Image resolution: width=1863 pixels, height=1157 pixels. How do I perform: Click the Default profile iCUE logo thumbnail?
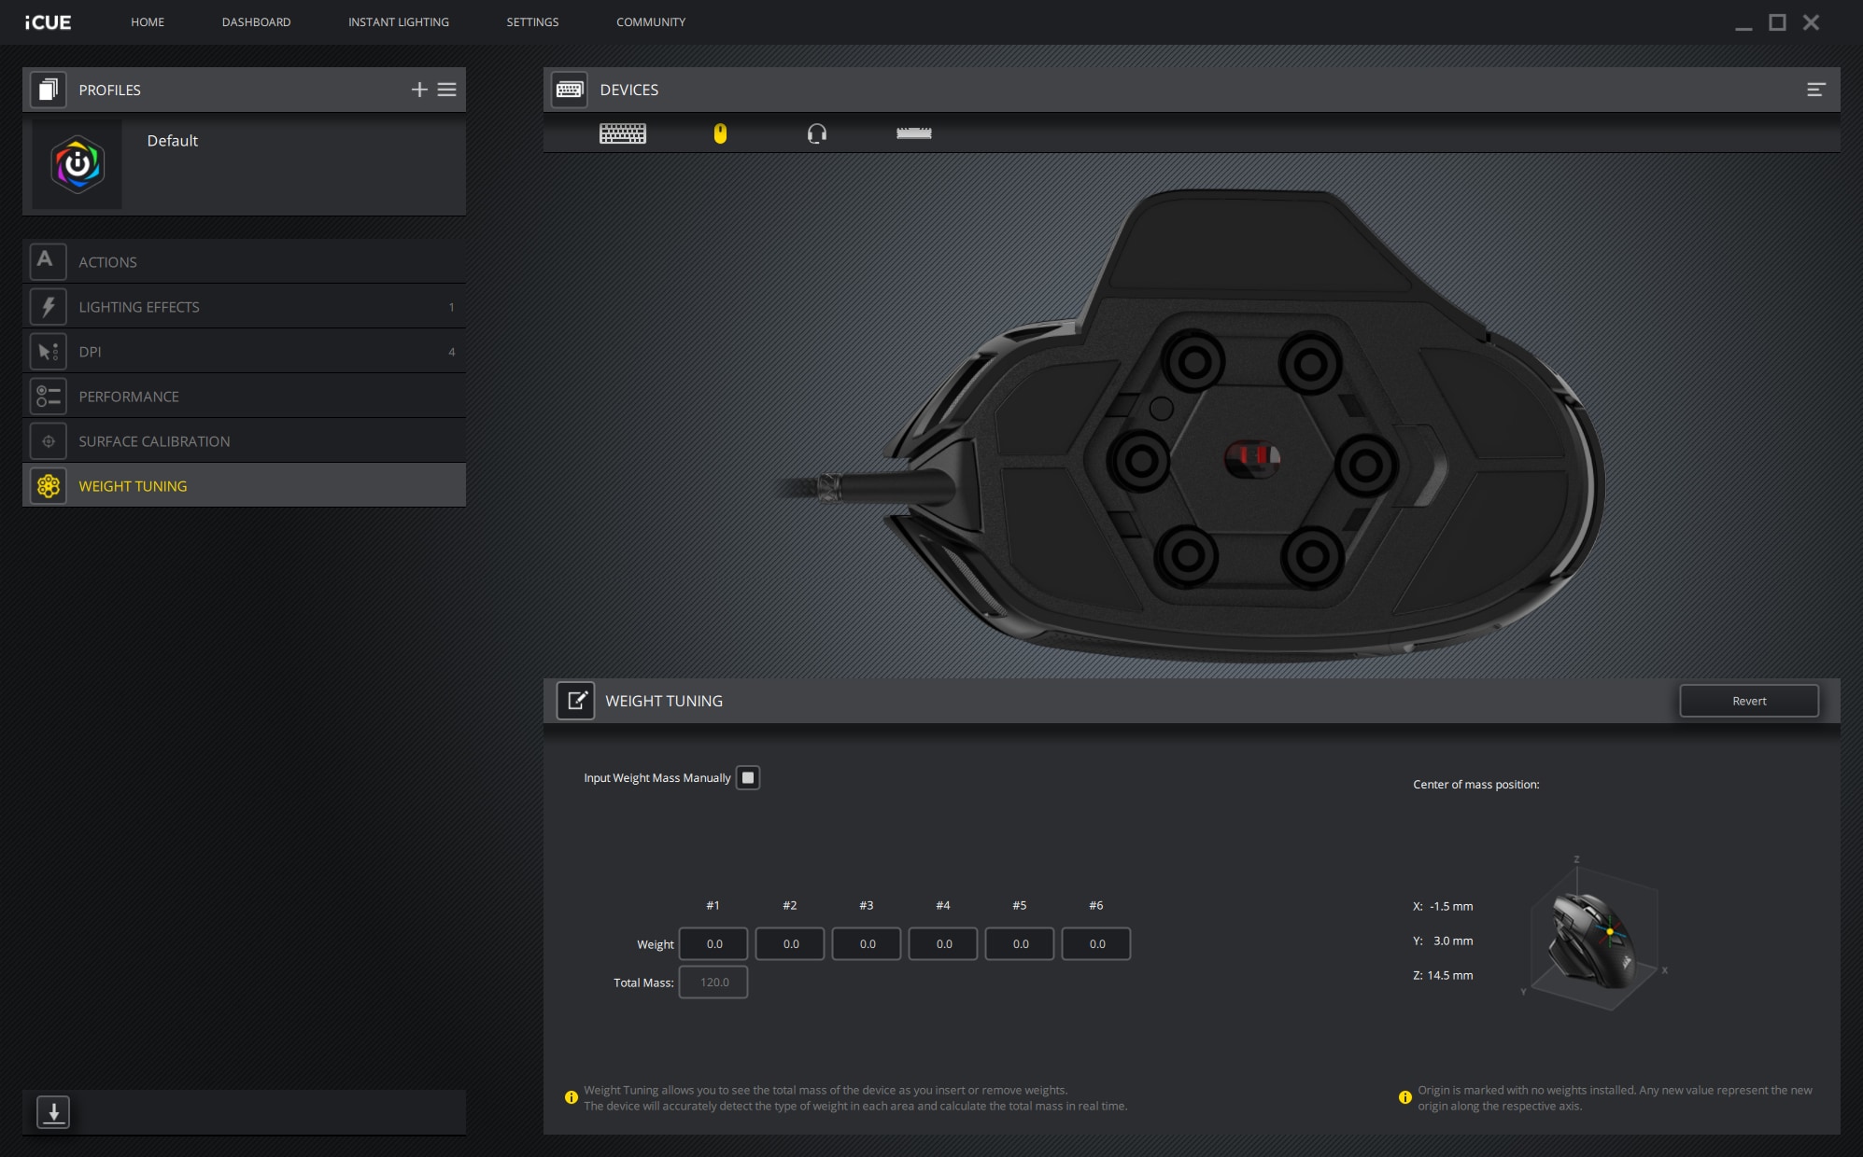(x=78, y=165)
